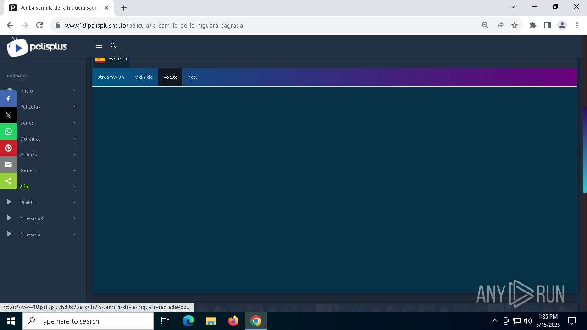587x330 pixels.
Task: Open Chrome profile avatar icon
Action: [562, 25]
